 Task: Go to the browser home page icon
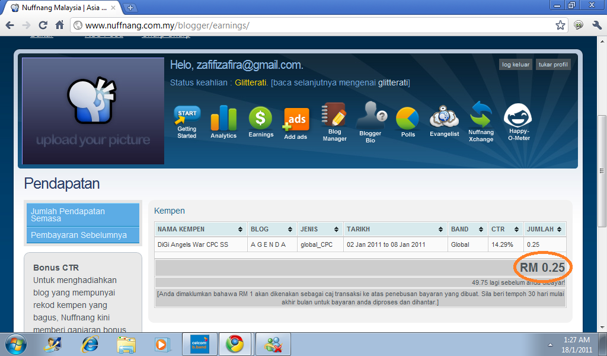coord(59,26)
